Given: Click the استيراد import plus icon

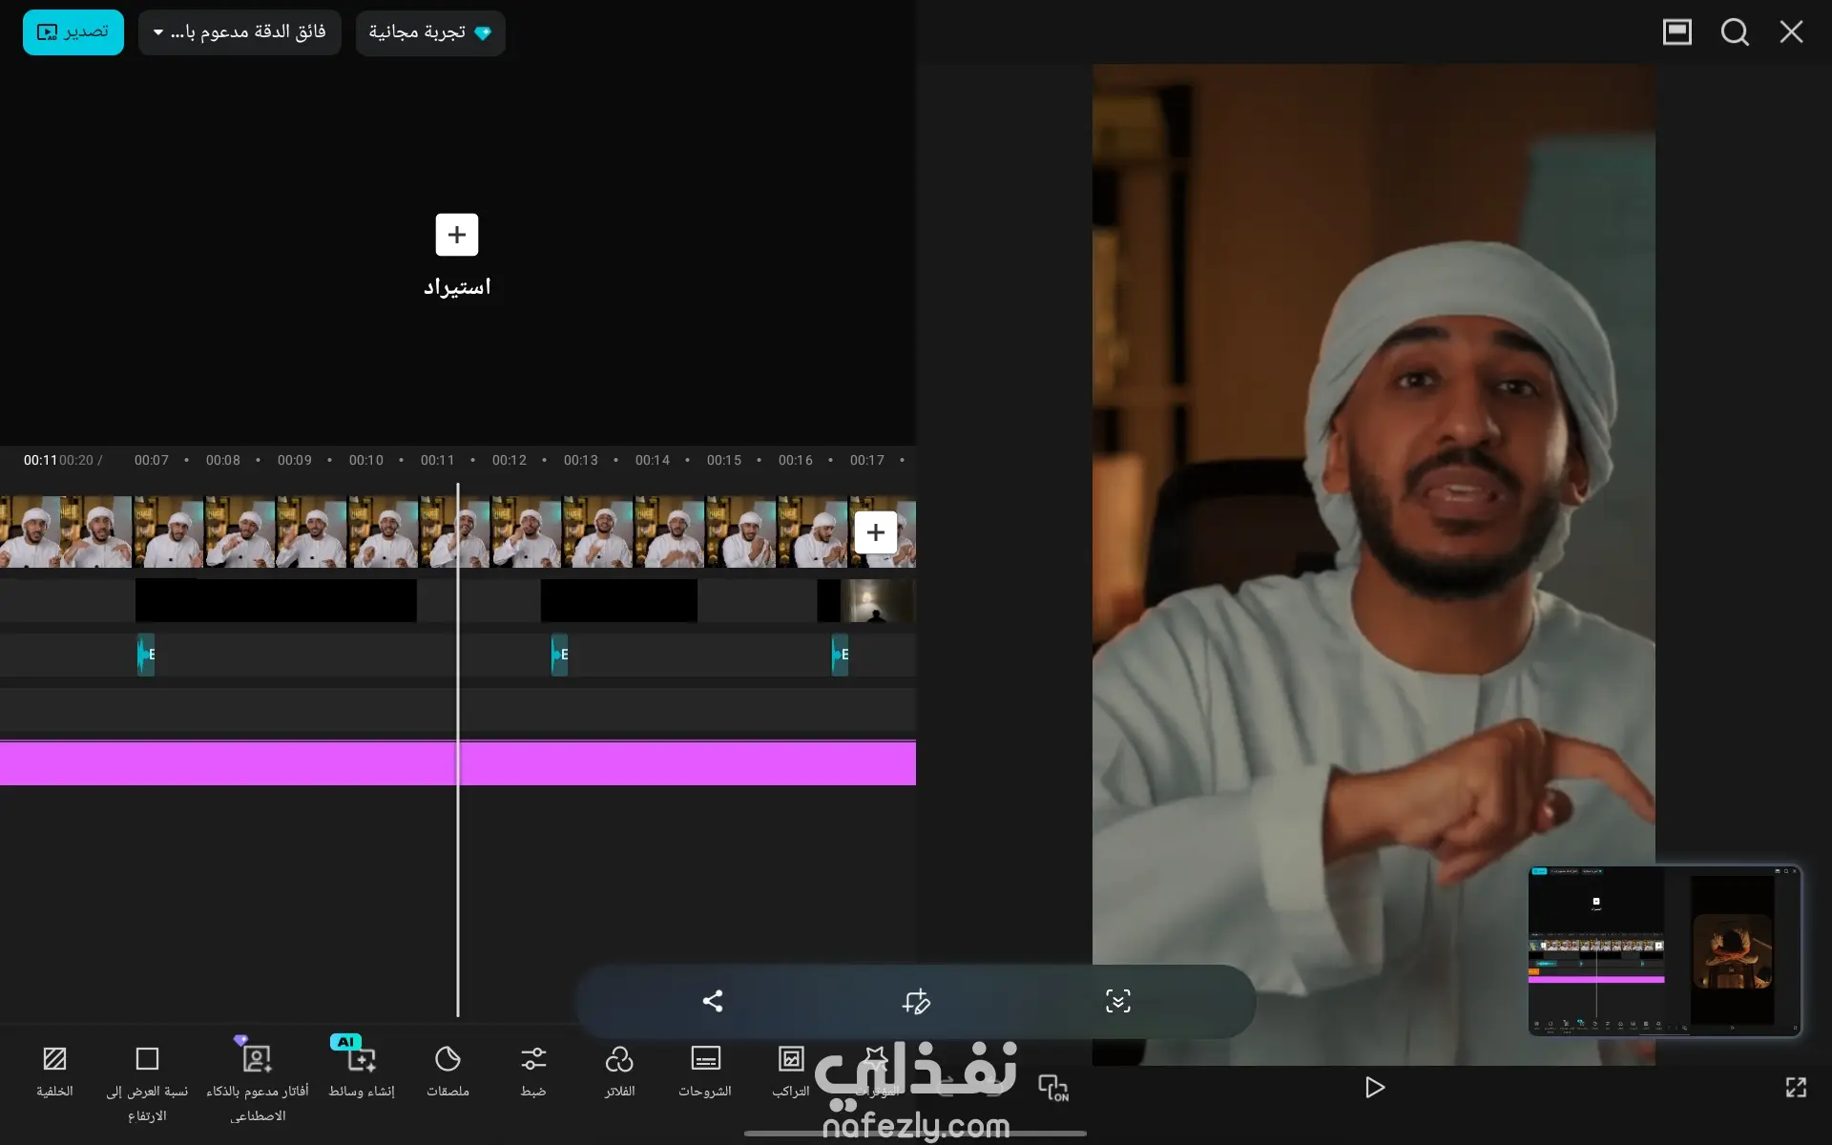Looking at the screenshot, I should [457, 235].
